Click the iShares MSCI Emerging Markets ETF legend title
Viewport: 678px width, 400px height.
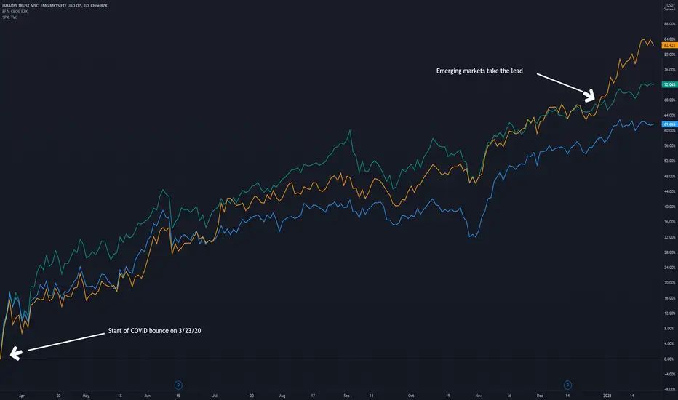coord(55,6)
